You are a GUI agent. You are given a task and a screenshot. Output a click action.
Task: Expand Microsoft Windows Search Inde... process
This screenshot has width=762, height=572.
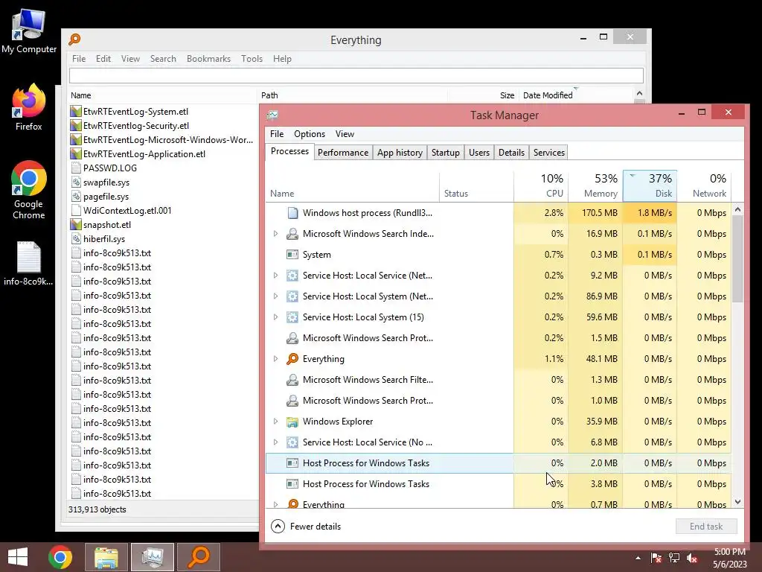tap(275, 234)
